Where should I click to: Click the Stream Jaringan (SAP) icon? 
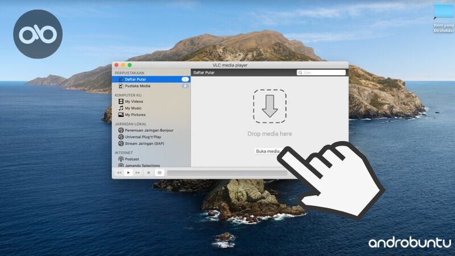121,144
